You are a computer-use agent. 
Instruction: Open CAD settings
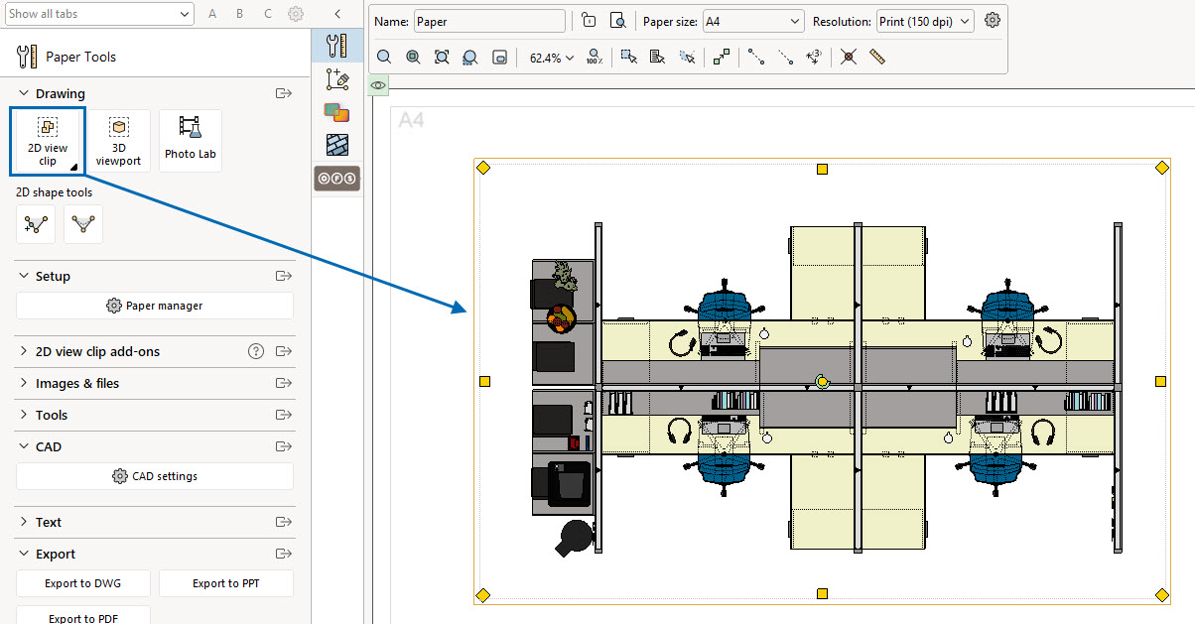(155, 476)
